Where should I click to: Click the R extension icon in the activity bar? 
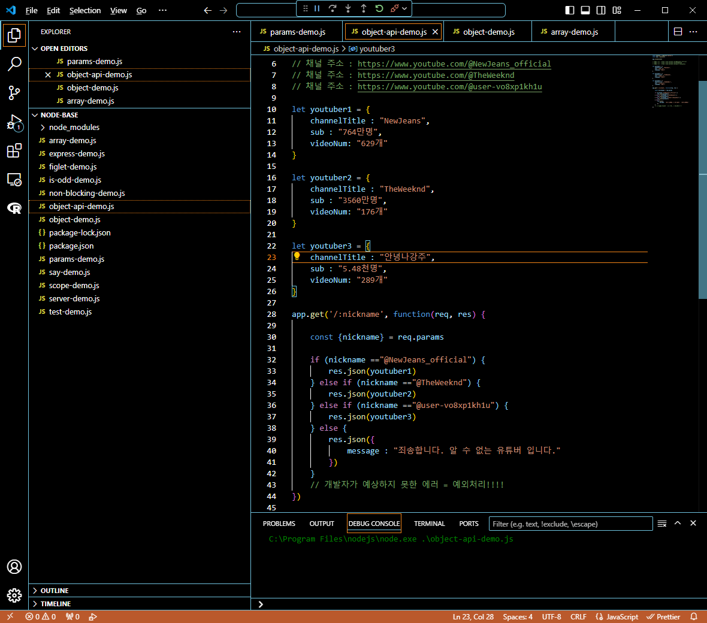click(14, 208)
